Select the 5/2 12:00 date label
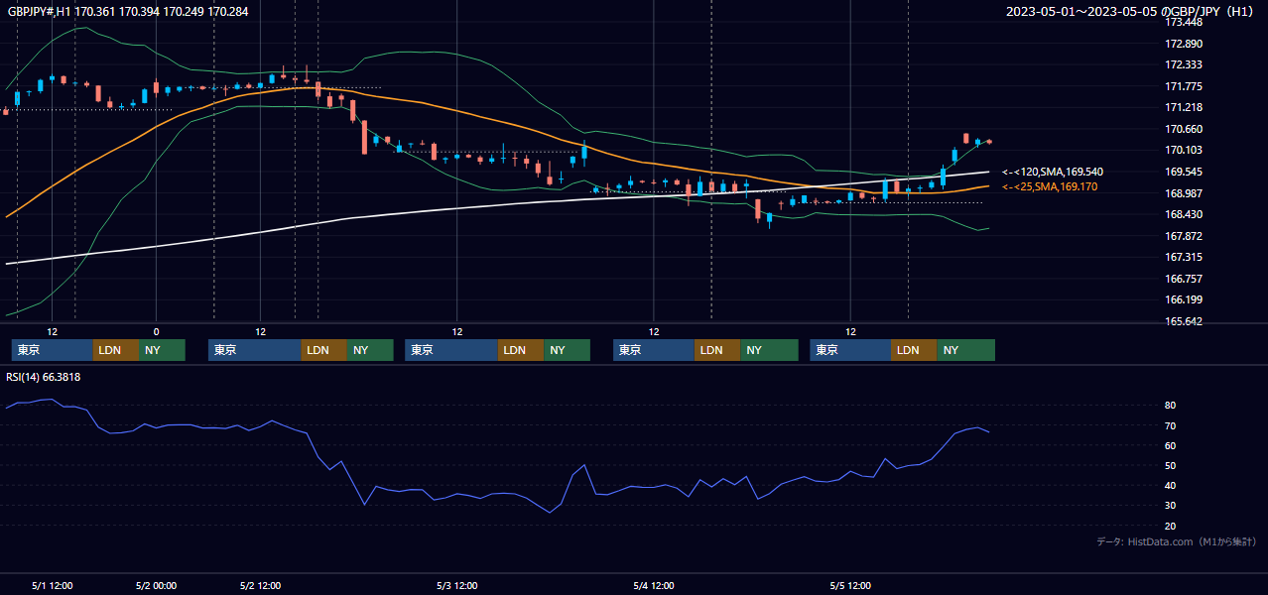Image resolution: width=1268 pixels, height=595 pixels. click(260, 585)
